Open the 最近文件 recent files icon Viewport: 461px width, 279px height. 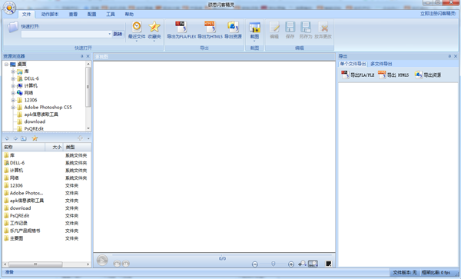(x=137, y=30)
